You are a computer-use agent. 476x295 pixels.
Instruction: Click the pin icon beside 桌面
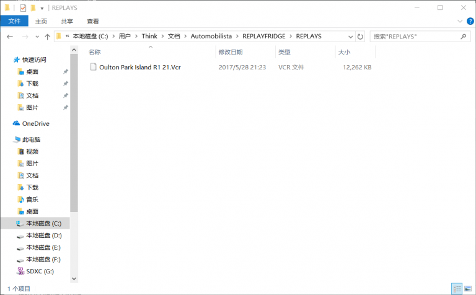click(65, 72)
